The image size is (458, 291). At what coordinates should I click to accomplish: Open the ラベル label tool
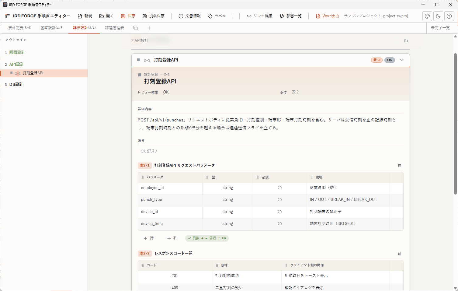pyautogui.click(x=217, y=16)
